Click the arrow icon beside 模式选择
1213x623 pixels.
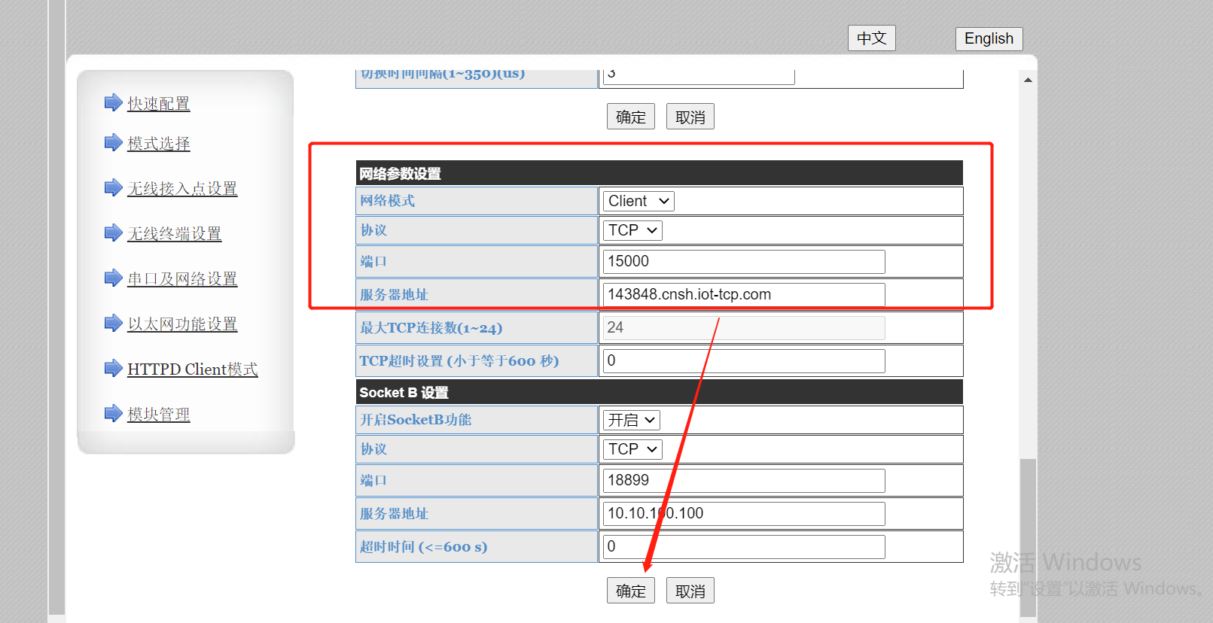point(113,142)
